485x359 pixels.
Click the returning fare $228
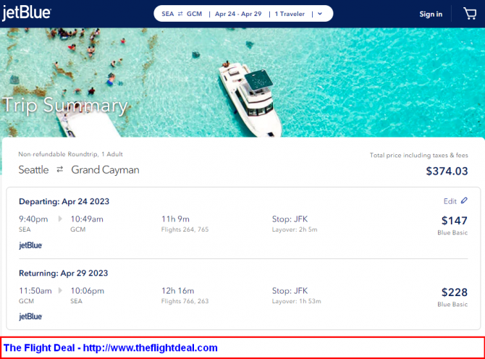454,292
